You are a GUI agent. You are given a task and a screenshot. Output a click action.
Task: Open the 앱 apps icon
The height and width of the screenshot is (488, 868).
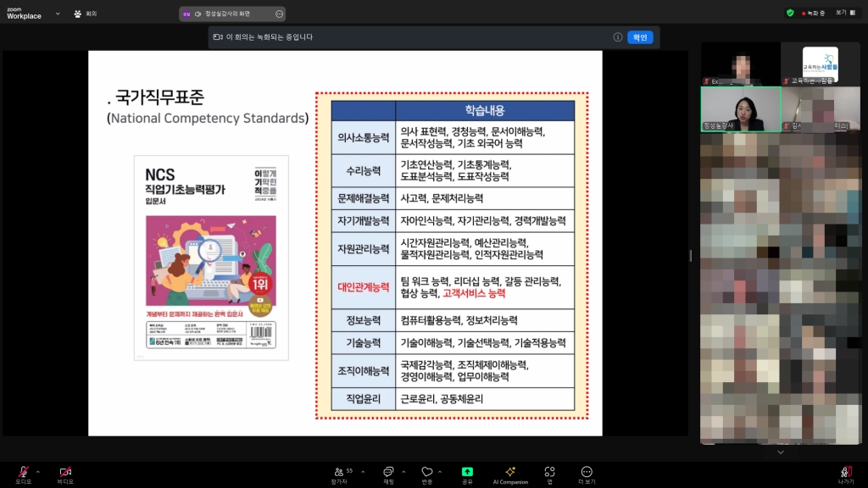point(549,471)
